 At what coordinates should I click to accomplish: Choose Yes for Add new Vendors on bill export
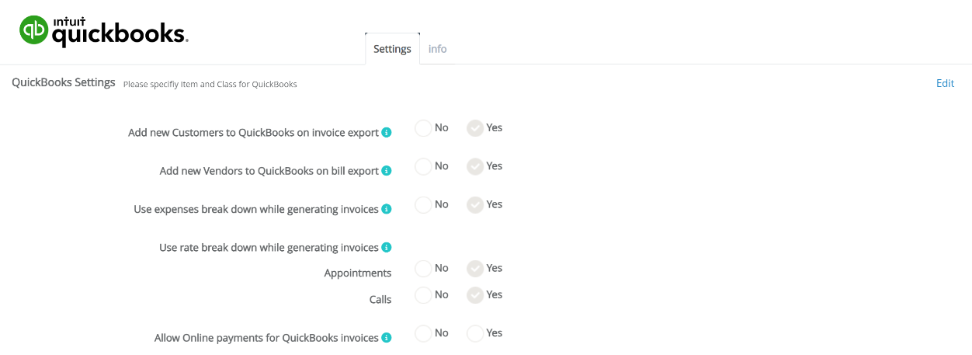tap(475, 166)
